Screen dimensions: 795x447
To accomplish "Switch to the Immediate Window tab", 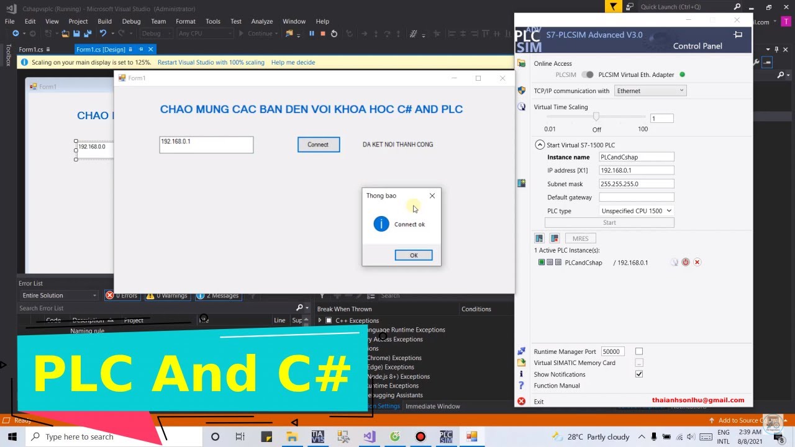I will pos(433,406).
